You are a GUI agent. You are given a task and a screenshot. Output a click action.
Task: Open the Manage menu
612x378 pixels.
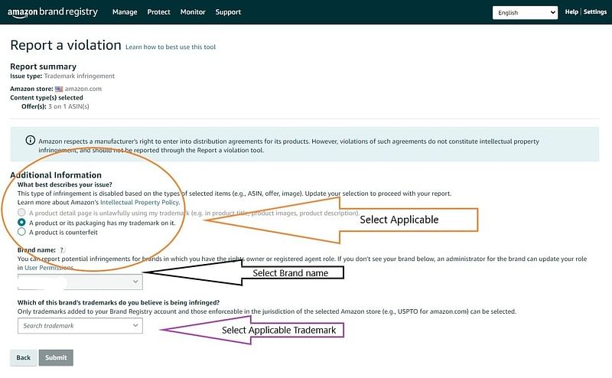(x=125, y=12)
